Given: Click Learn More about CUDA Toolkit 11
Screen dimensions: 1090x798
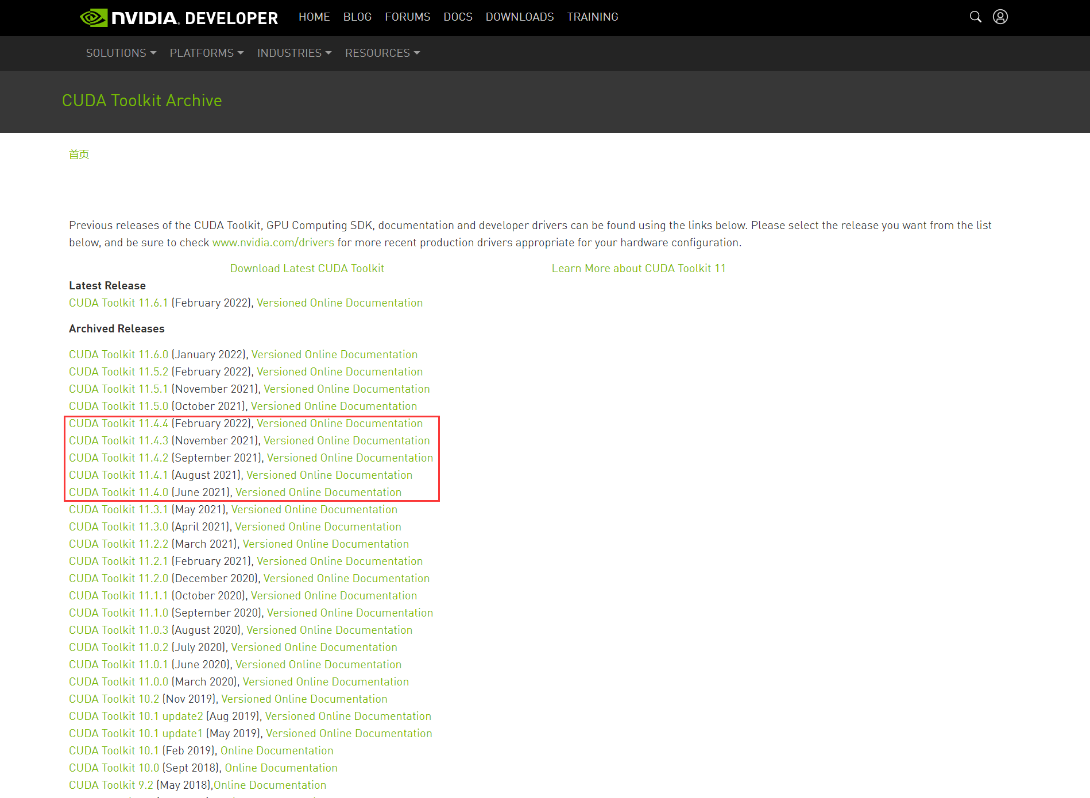Looking at the screenshot, I should tap(639, 268).
